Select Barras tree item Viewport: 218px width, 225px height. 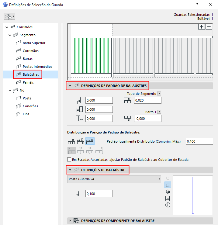point(28,59)
